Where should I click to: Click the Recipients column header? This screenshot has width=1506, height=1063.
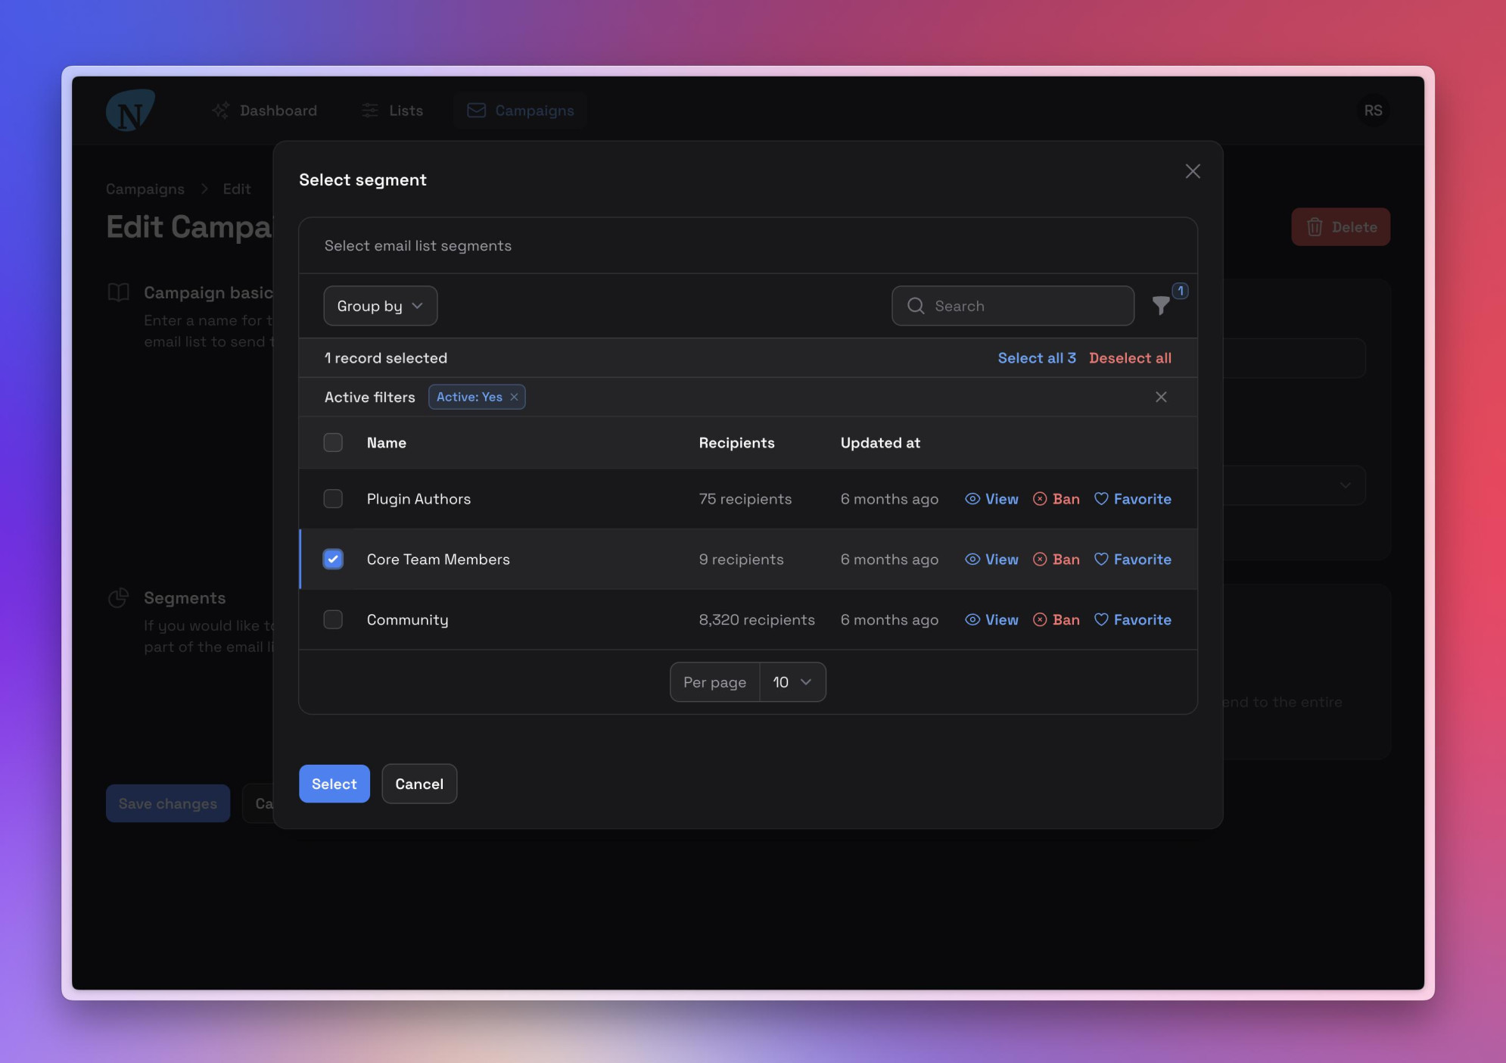[x=736, y=443]
